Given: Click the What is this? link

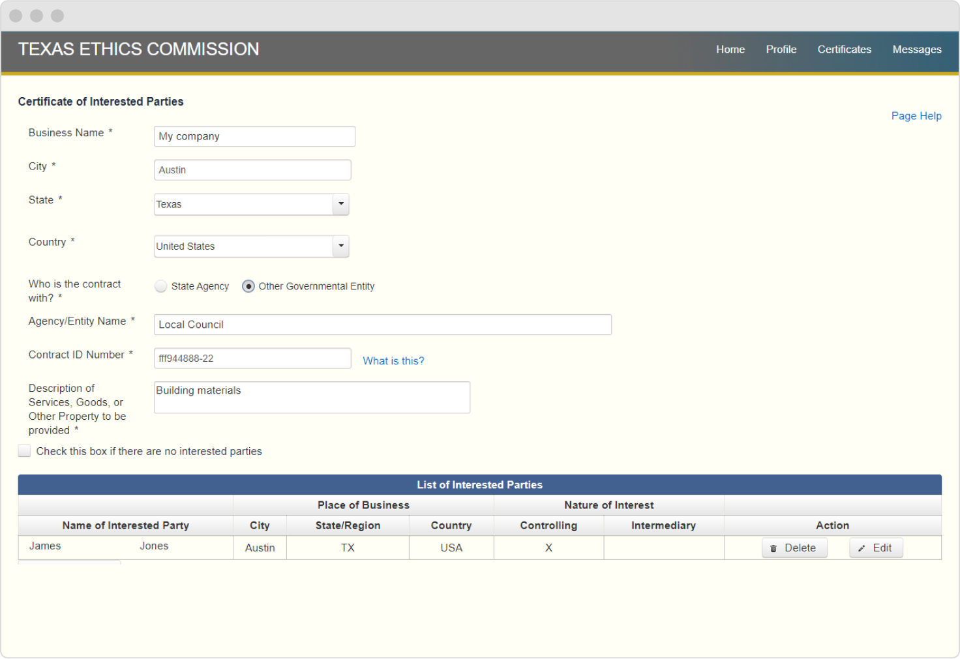Looking at the screenshot, I should (393, 360).
